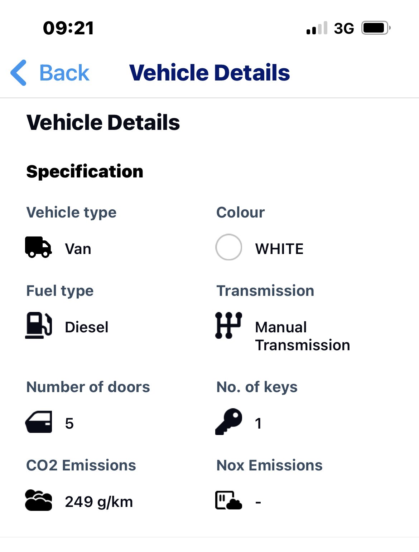Tap the WHITE colour label

pos(279,249)
